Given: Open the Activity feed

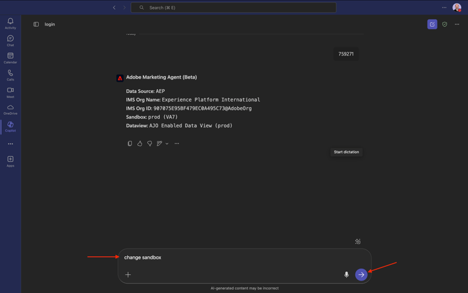Looking at the screenshot, I should coord(11,23).
